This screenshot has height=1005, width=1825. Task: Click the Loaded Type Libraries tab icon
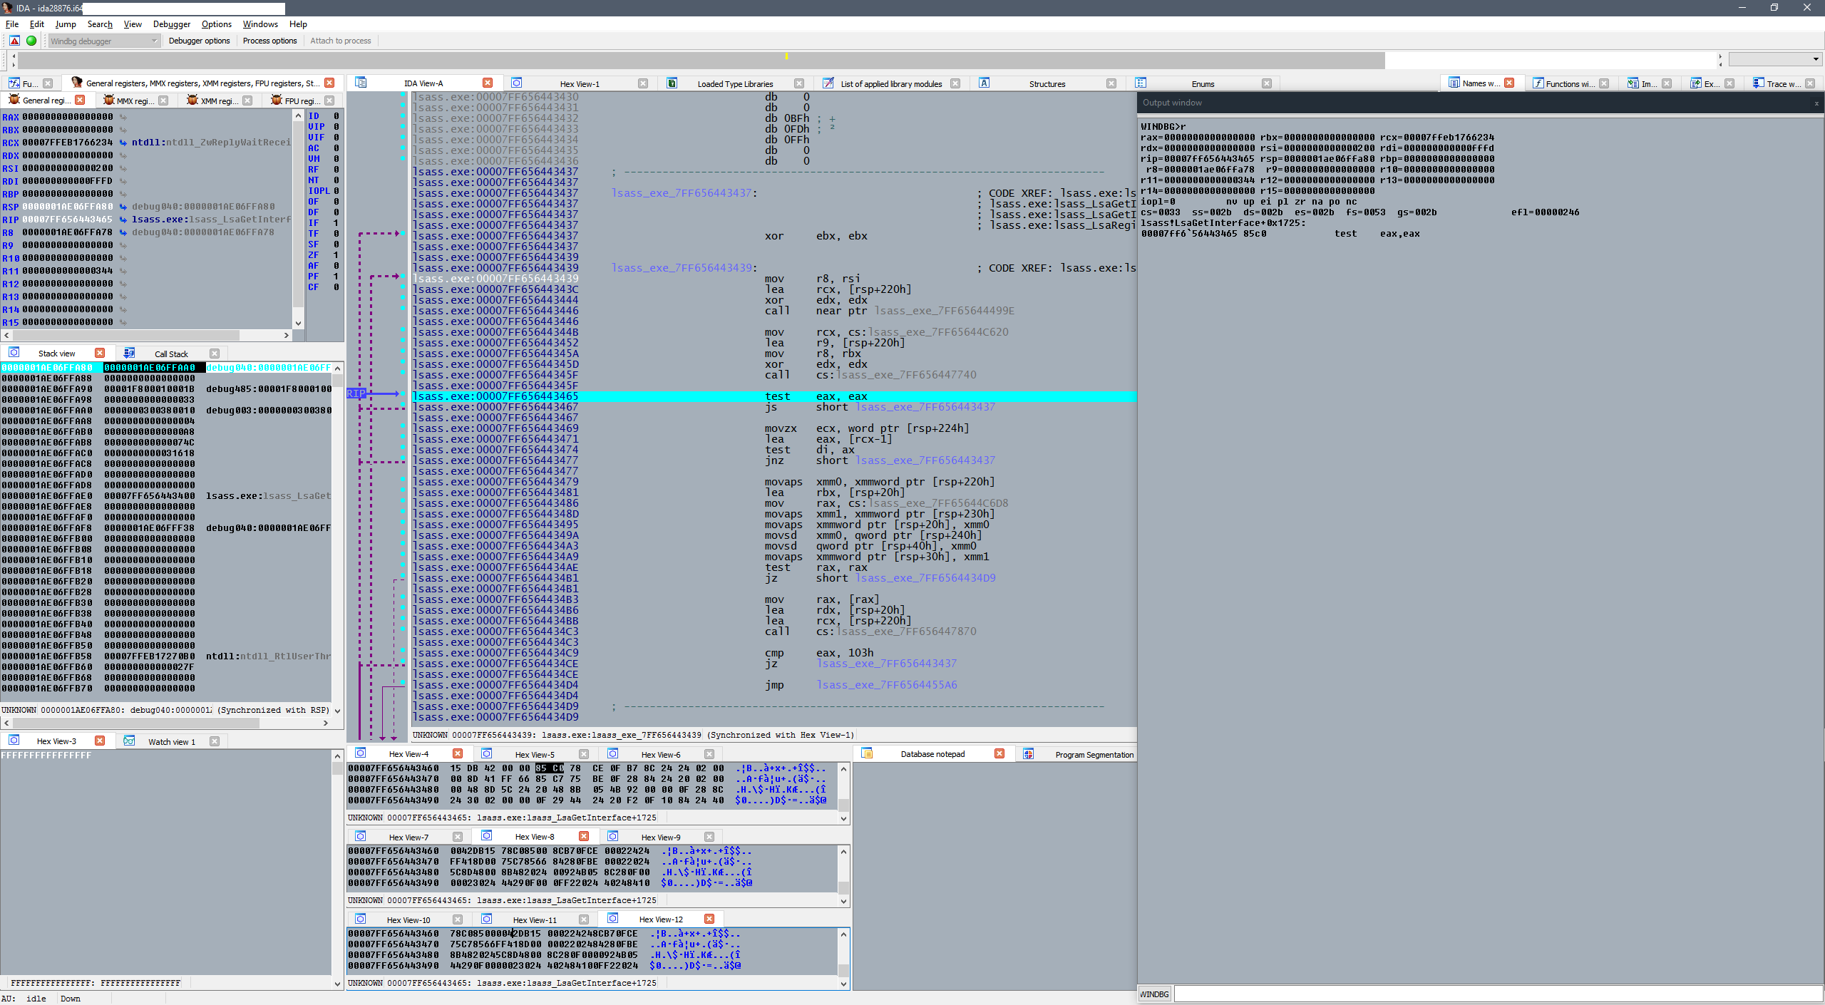pos(672,83)
